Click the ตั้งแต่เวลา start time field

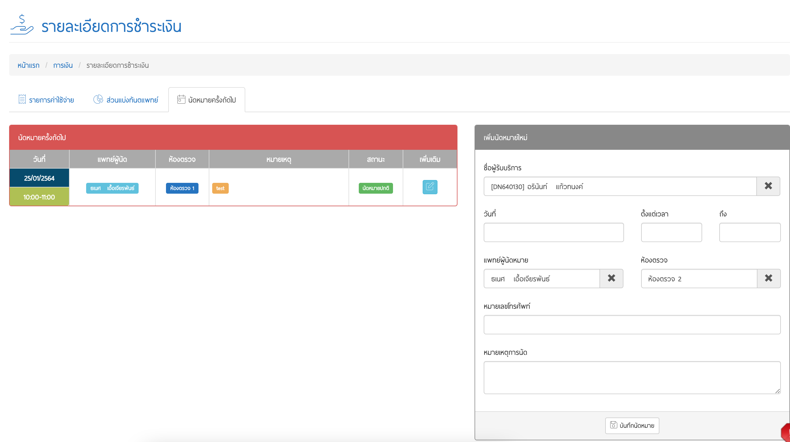671,232
